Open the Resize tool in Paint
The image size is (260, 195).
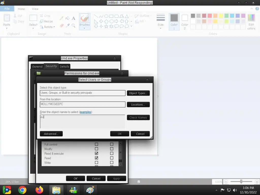pyautogui.click(x=46, y=21)
